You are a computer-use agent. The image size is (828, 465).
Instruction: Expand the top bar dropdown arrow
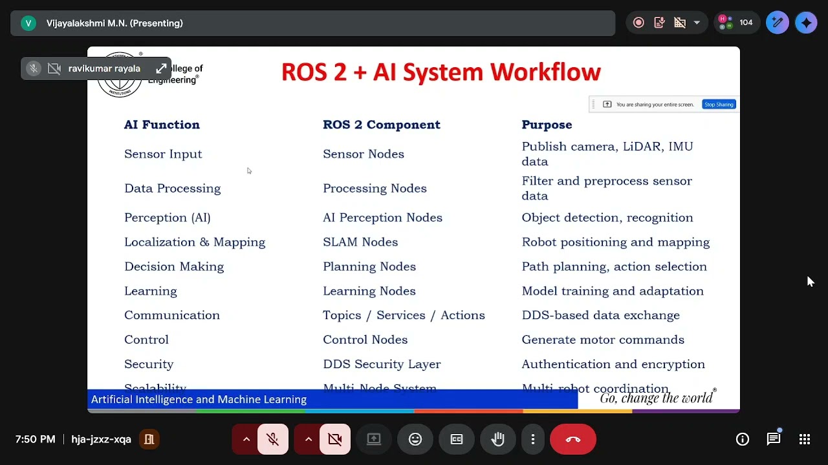pos(697,23)
